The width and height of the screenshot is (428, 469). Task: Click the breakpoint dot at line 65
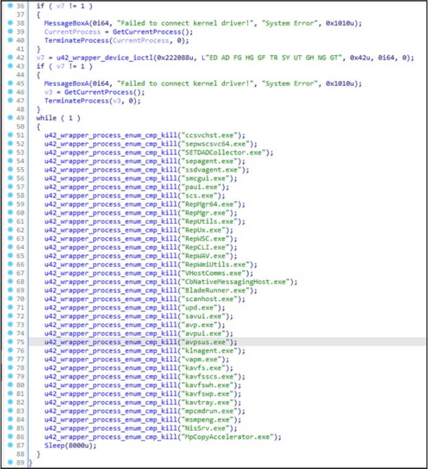10,256
